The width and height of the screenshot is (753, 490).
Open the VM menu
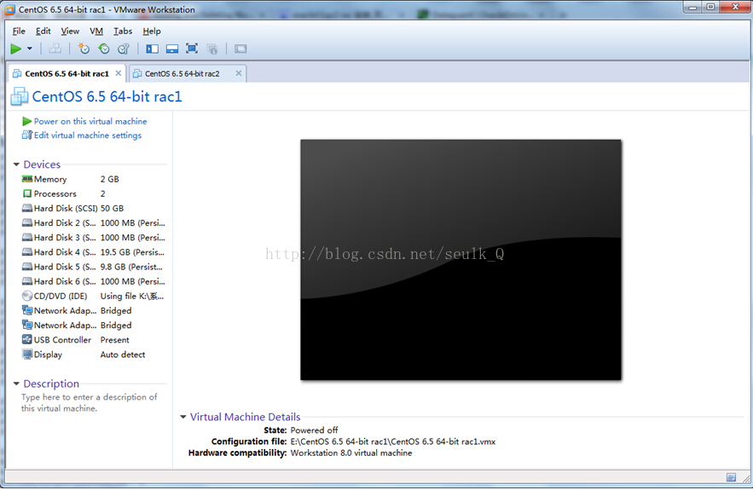pyautogui.click(x=96, y=32)
